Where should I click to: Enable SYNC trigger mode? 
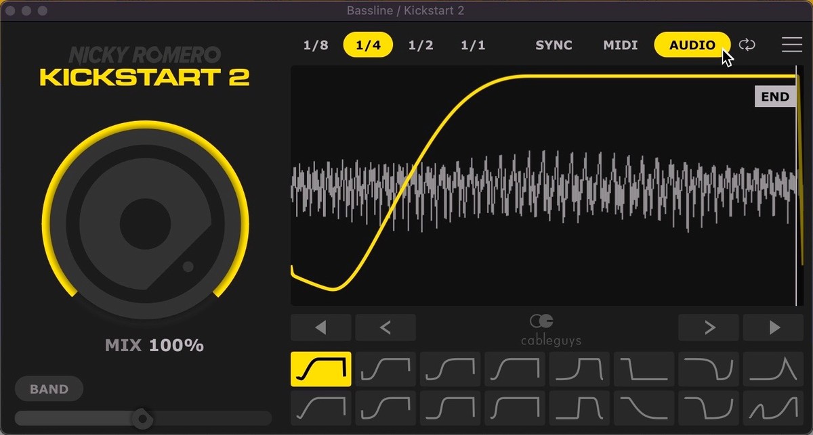554,45
